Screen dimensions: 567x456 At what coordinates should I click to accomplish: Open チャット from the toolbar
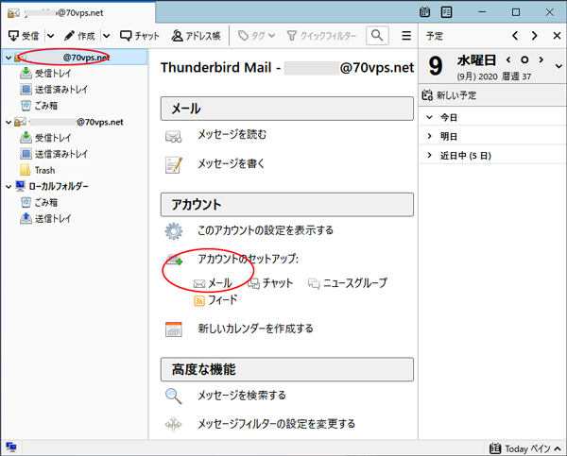[140, 36]
